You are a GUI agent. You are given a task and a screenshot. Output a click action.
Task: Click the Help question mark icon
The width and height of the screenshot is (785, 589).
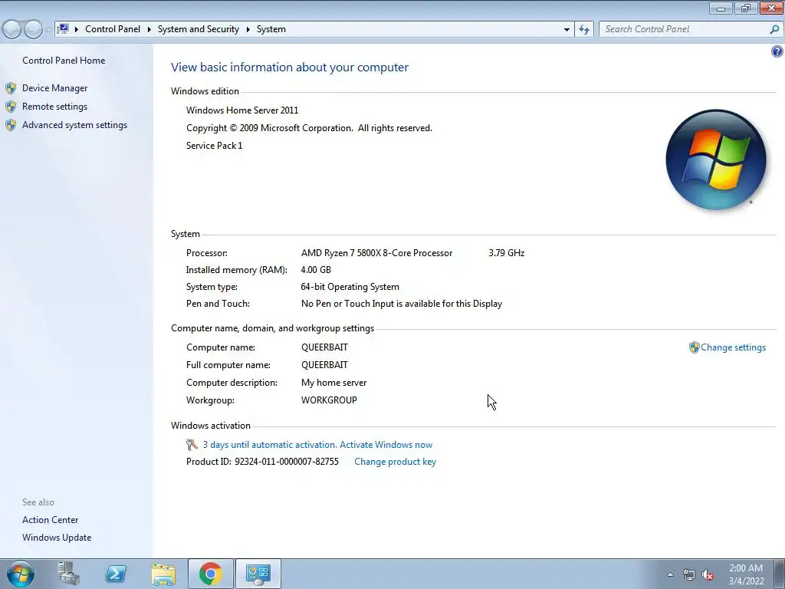[x=777, y=51]
